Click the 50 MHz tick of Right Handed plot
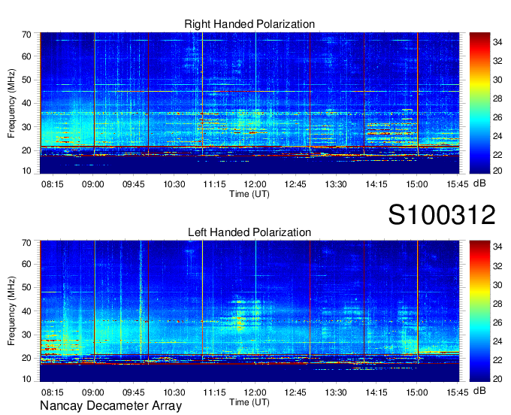511x415 pixels. [26, 80]
